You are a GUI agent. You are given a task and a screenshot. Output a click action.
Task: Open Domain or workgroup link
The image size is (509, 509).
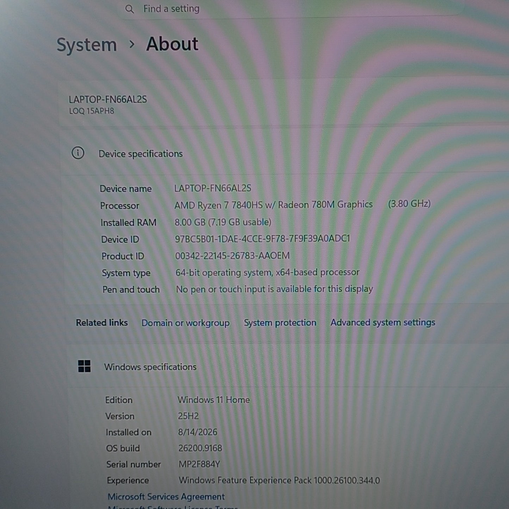(186, 323)
